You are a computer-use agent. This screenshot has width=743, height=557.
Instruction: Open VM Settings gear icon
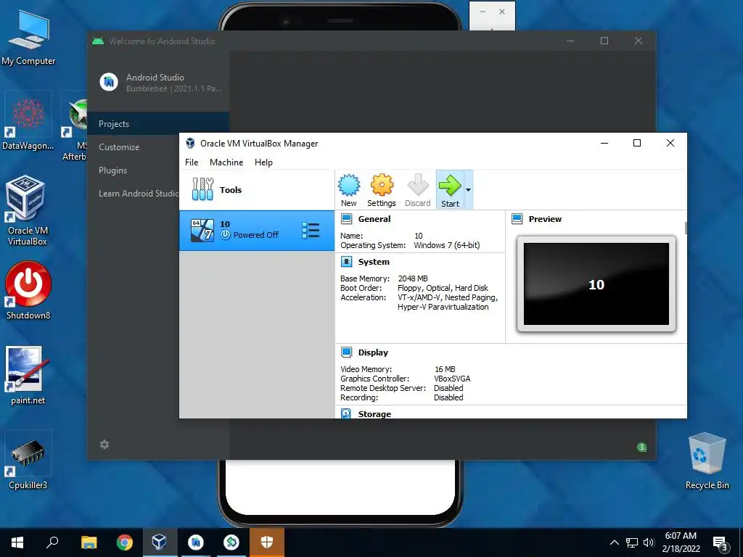[x=382, y=190]
